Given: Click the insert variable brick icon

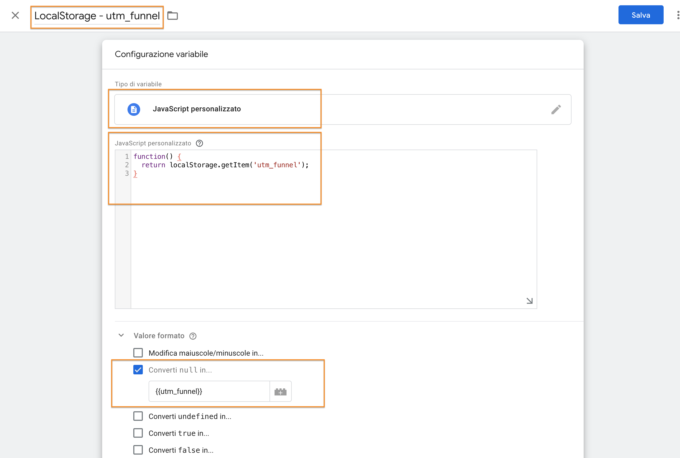Looking at the screenshot, I should 280,392.
